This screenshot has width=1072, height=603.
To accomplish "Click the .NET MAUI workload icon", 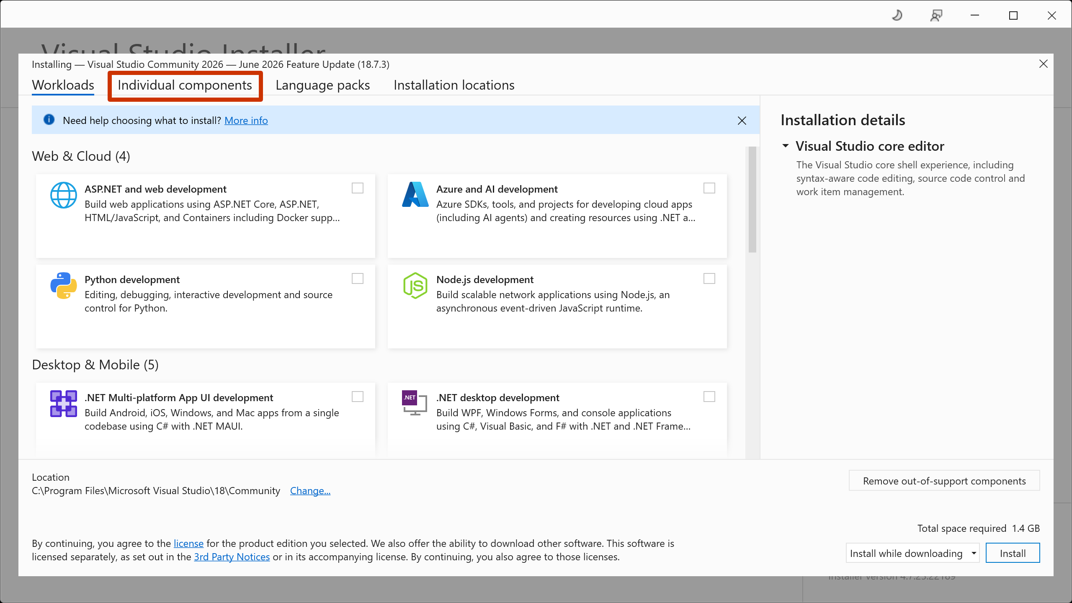I will (x=64, y=404).
